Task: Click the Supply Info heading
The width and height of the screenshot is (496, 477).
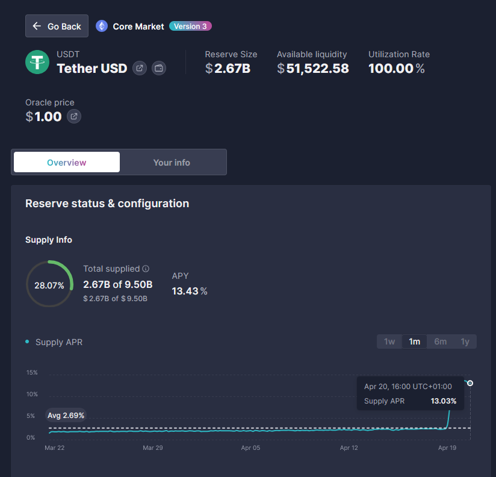Action: (x=49, y=240)
